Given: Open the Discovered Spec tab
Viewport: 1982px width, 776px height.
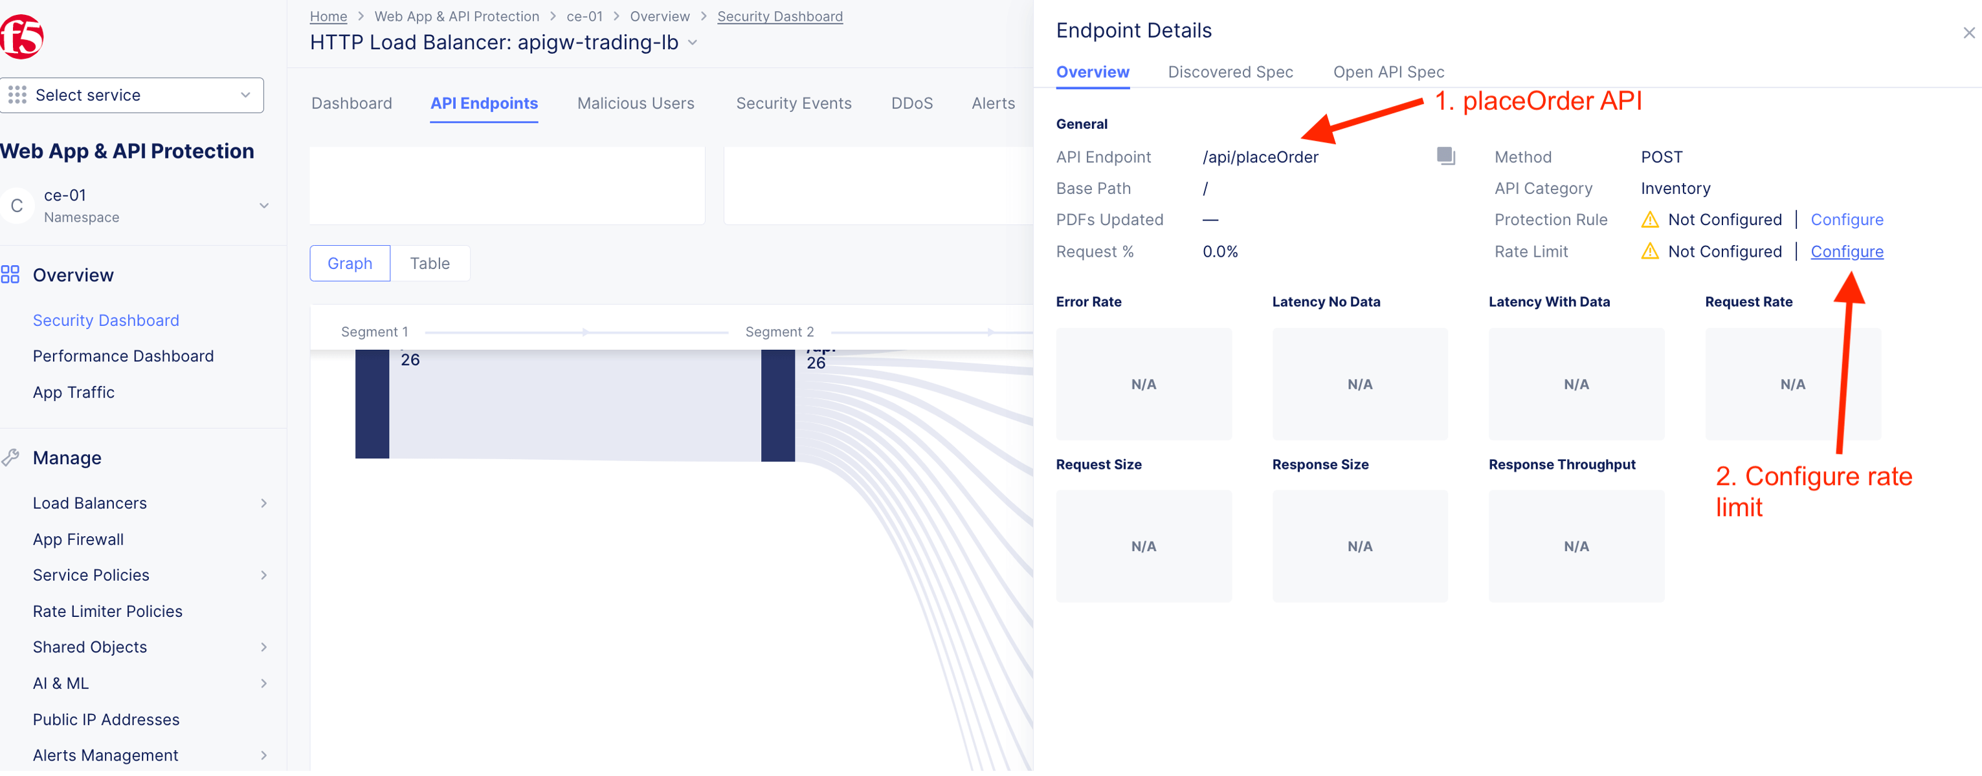Looking at the screenshot, I should click(x=1229, y=72).
